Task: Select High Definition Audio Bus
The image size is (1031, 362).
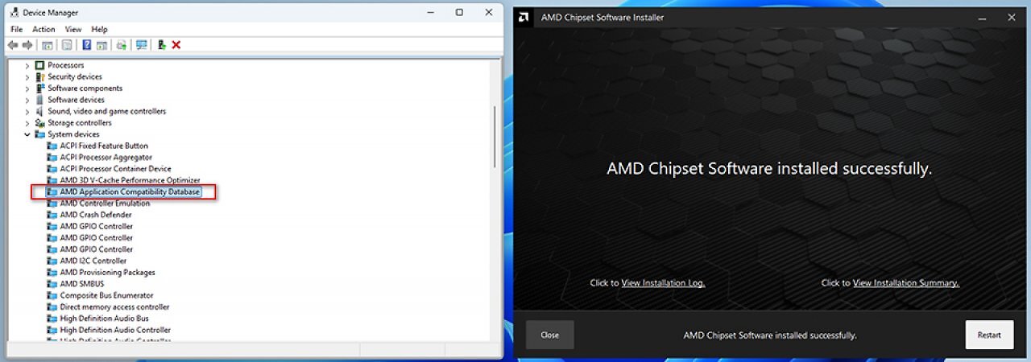Action: coord(104,319)
